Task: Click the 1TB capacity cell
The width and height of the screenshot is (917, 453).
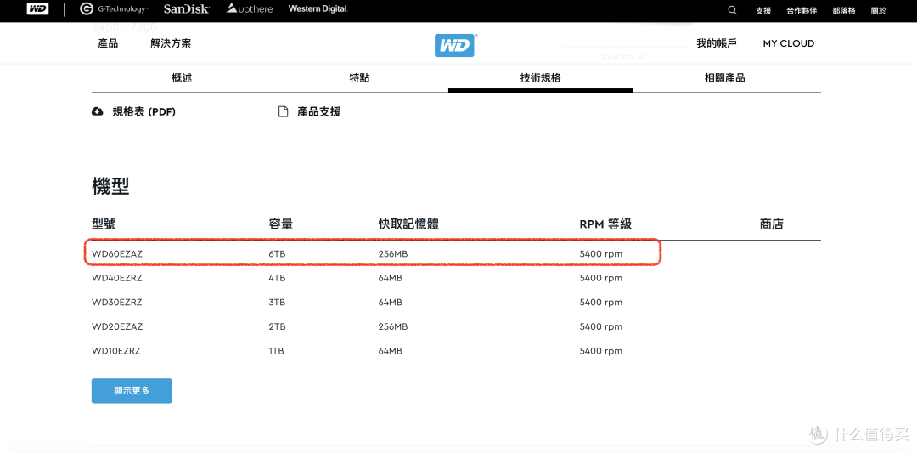Action: 276,351
